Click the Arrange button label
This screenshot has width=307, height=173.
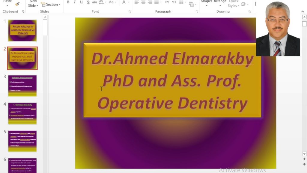(220, 1)
